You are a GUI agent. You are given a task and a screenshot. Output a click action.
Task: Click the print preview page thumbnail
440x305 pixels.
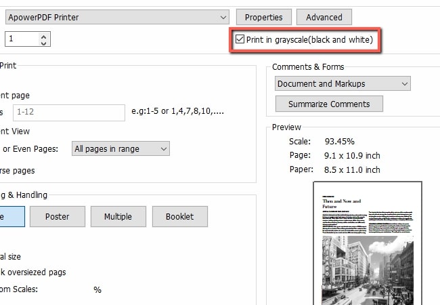click(x=367, y=244)
